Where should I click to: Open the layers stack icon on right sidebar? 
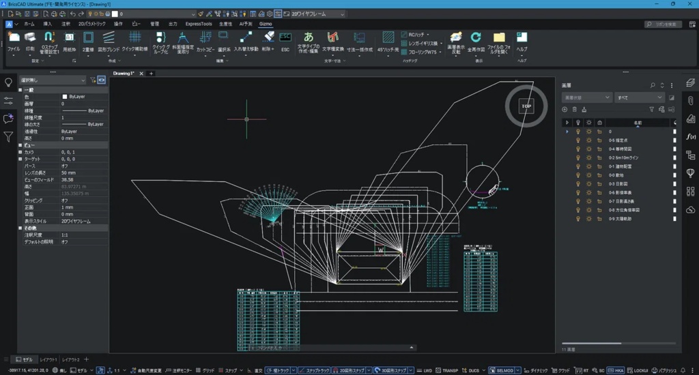691,82
